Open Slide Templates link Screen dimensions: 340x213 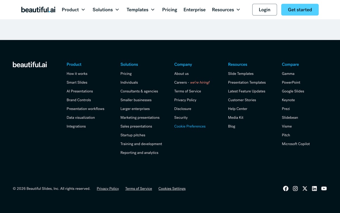point(241,74)
